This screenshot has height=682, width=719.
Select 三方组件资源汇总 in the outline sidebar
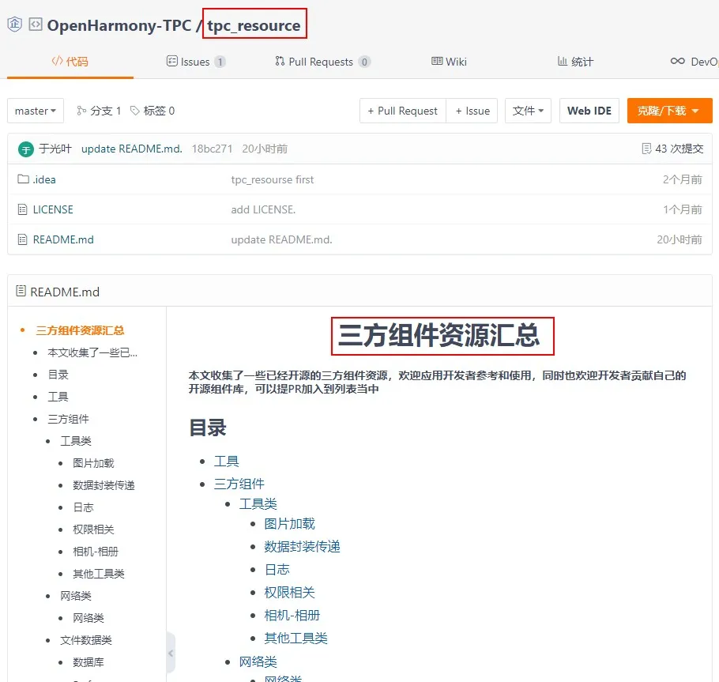pyautogui.click(x=81, y=330)
